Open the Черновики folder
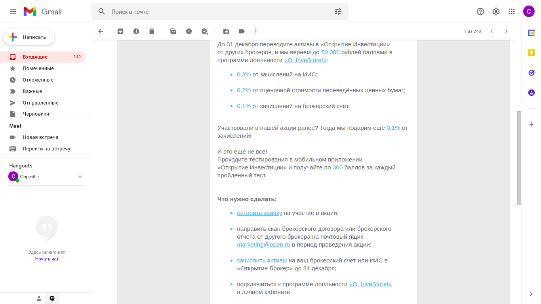The image size is (541, 304). click(x=43, y=114)
